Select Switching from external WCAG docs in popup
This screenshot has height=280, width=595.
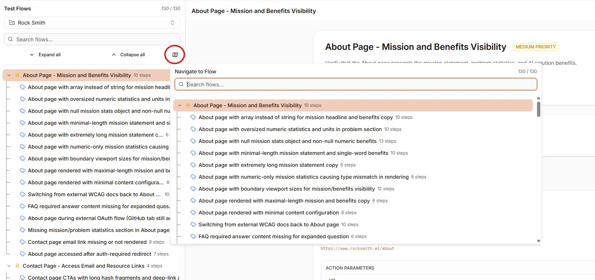click(268, 225)
